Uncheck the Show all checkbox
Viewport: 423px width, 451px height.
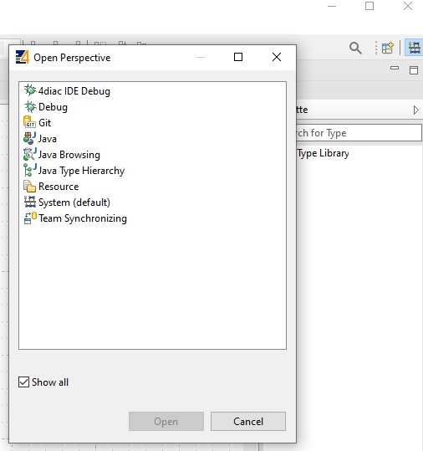[x=23, y=382]
